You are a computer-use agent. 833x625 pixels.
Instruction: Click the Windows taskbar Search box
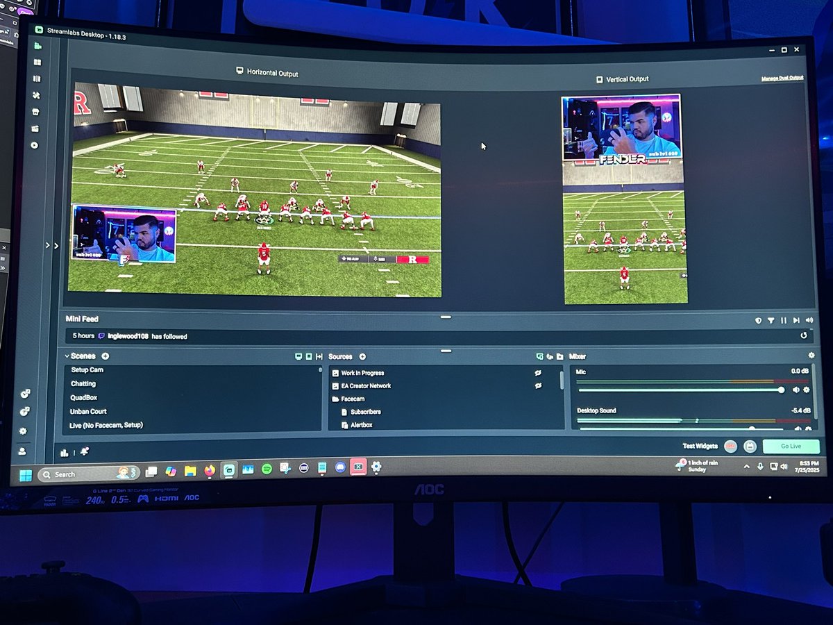pos(88,474)
